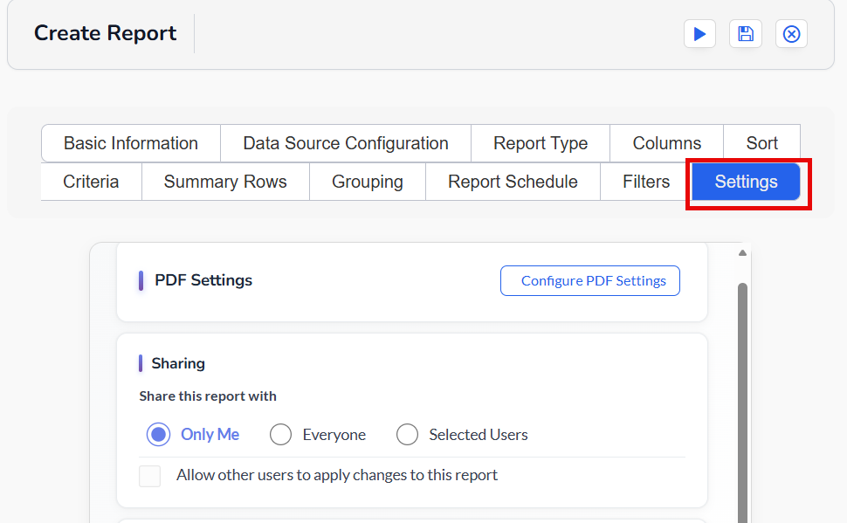Switch to the Data Source Configuration tab

(346, 143)
